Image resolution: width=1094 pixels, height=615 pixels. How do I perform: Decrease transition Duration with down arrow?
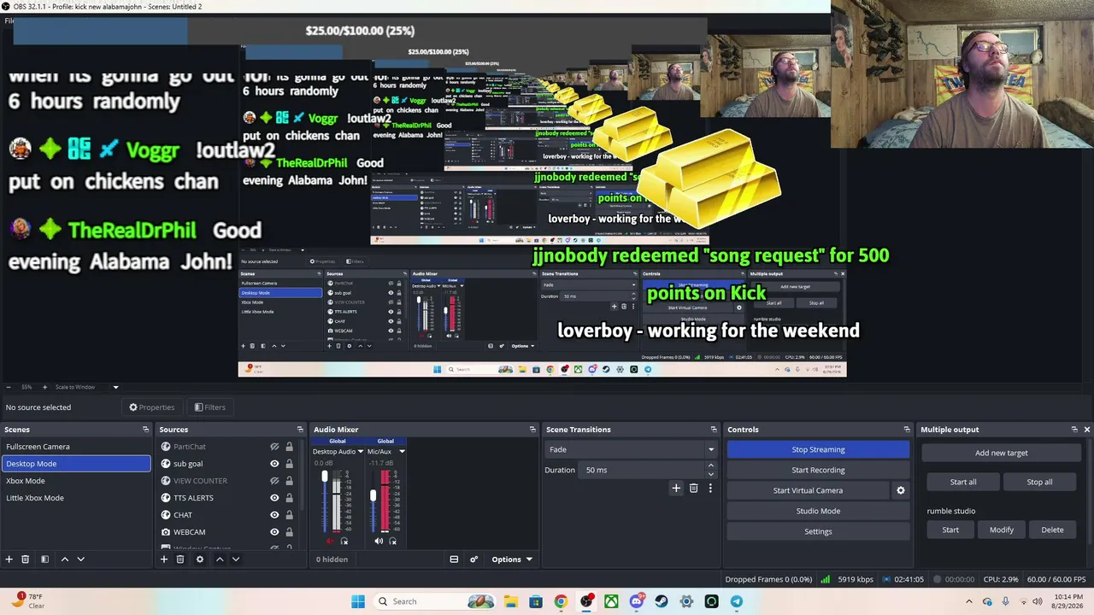click(x=710, y=474)
